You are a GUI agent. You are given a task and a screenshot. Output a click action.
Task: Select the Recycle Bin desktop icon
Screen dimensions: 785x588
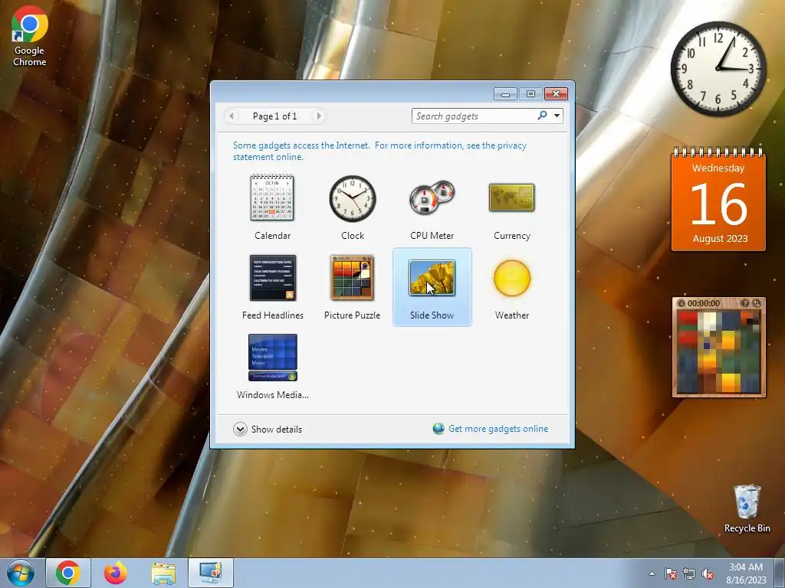(747, 508)
